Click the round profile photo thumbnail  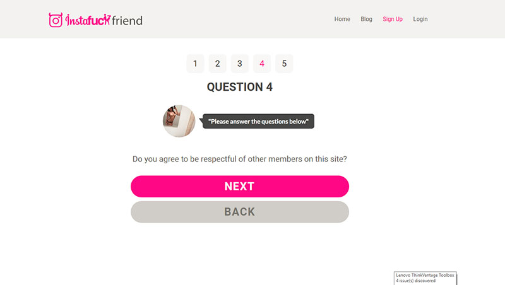tap(179, 121)
